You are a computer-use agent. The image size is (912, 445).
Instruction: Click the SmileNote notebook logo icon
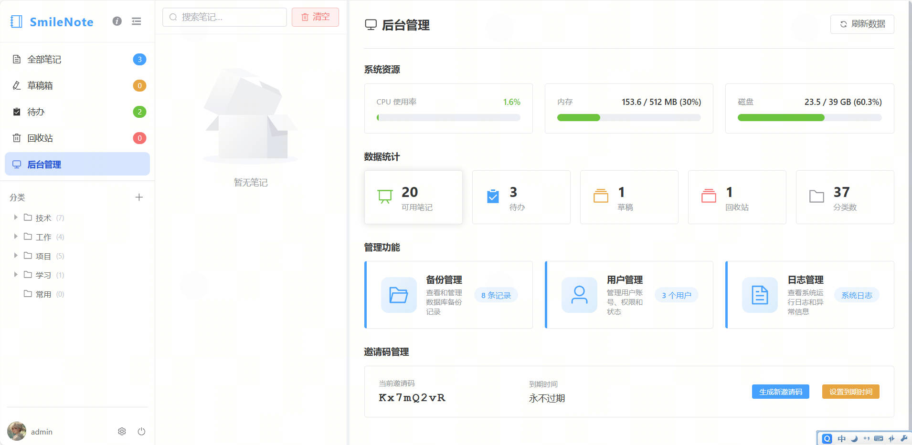click(16, 21)
